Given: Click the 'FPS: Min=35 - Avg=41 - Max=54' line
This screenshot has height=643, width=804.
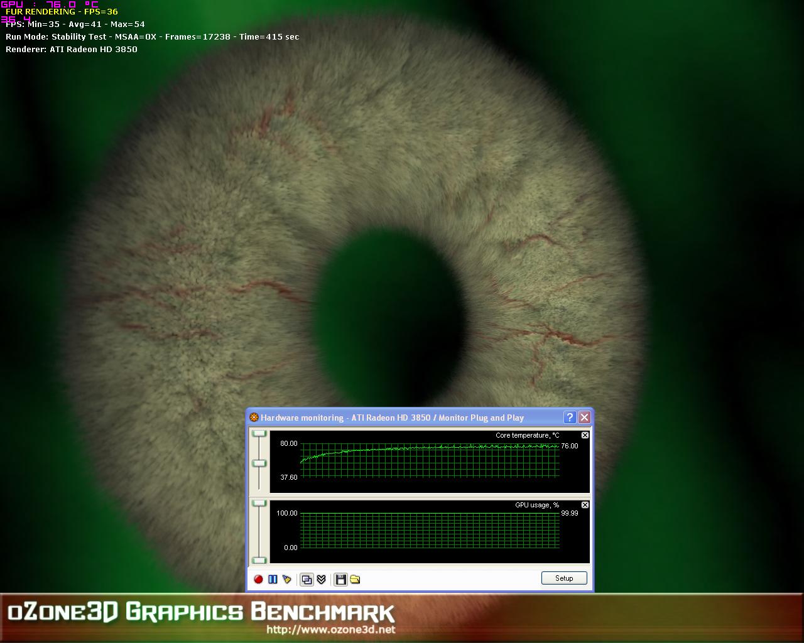Looking at the screenshot, I should (75, 24).
